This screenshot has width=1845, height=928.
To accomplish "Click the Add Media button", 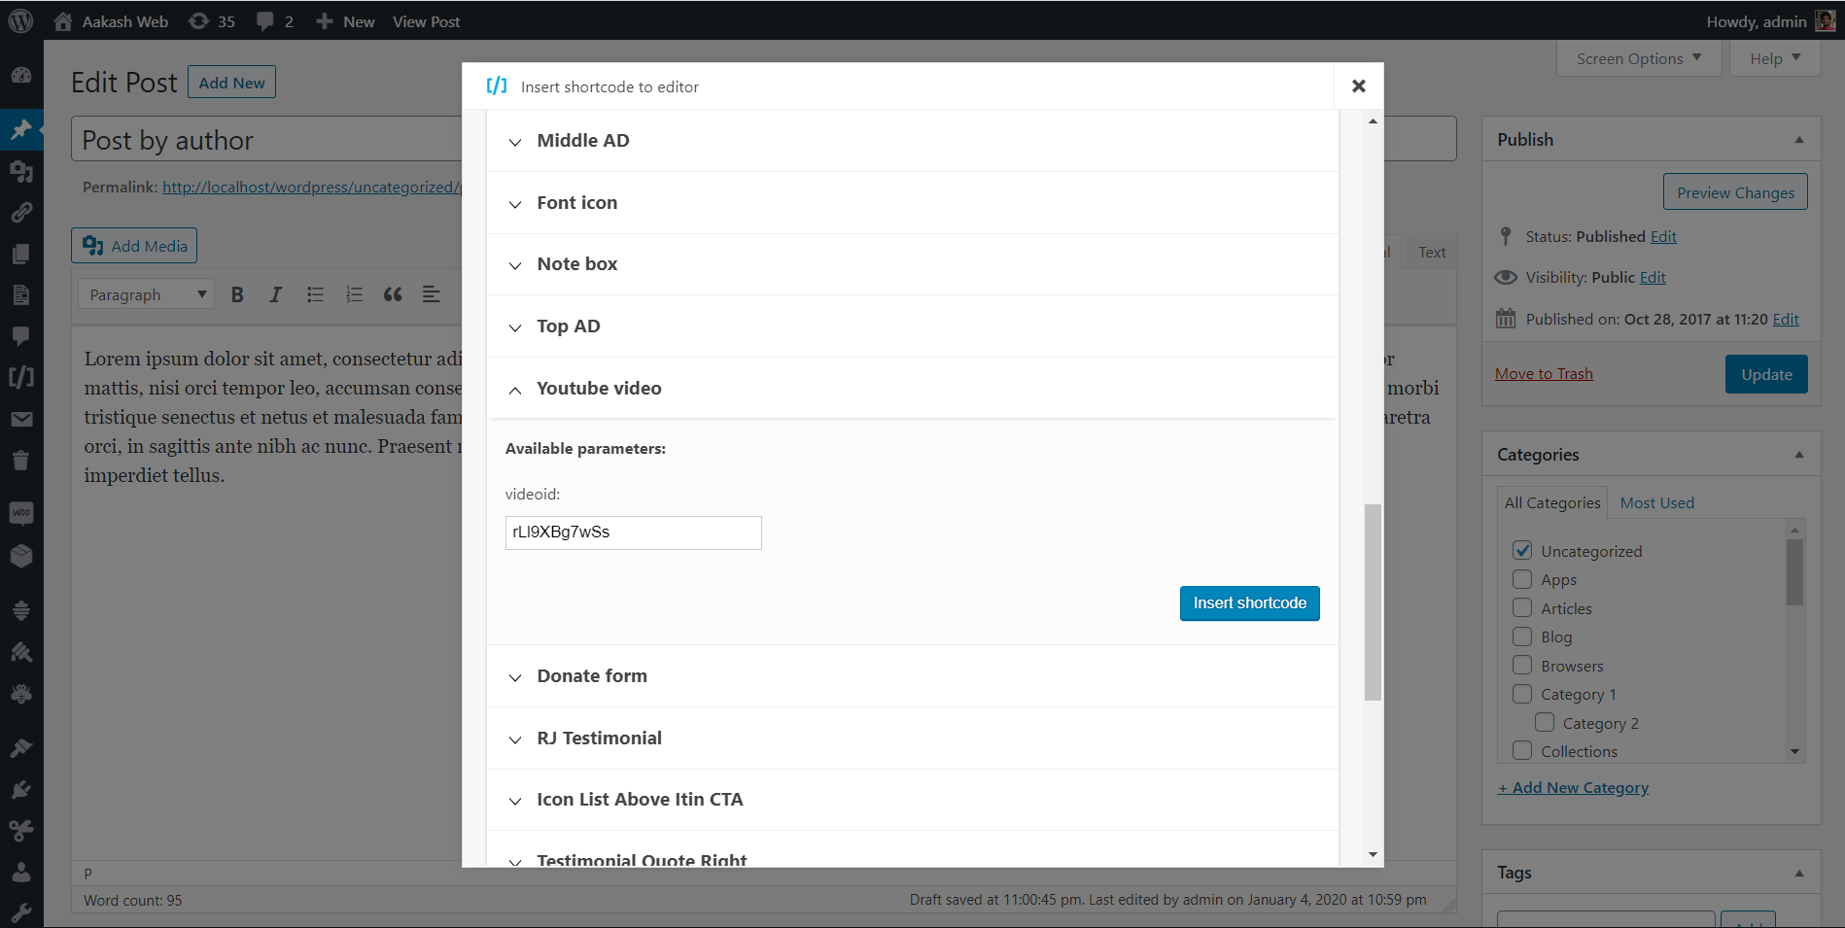I will (x=134, y=246).
